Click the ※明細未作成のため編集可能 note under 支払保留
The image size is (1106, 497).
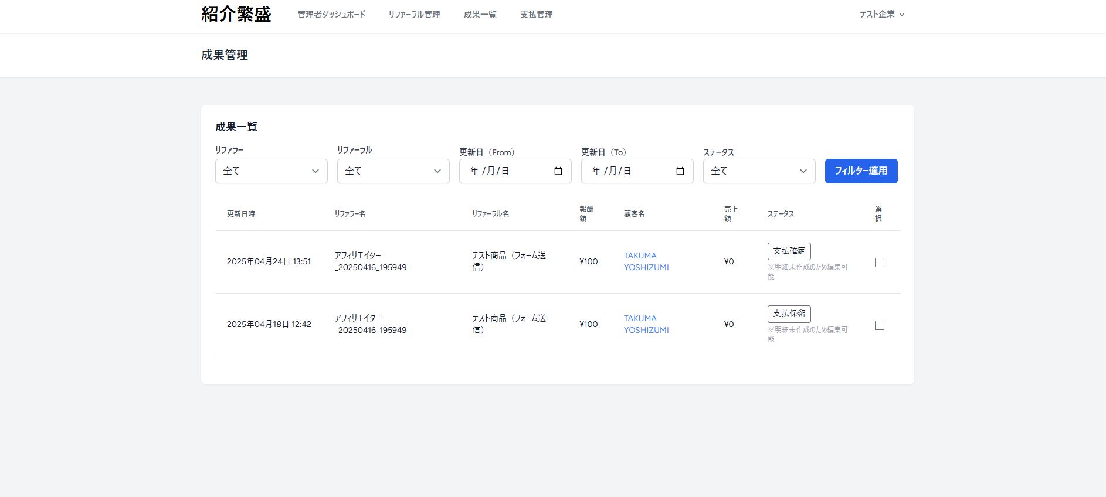coord(808,334)
